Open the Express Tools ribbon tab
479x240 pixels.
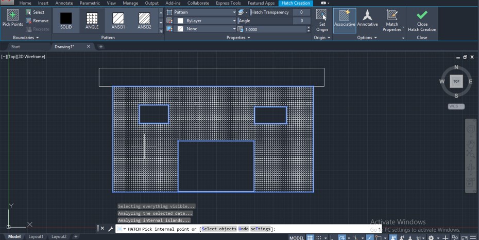(x=228, y=3)
